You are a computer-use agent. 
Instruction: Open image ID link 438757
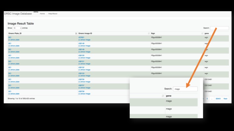pos(81,85)
